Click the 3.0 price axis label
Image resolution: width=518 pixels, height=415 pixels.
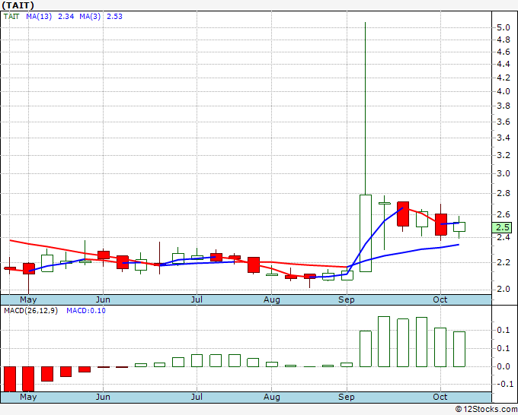pyautogui.click(x=503, y=174)
